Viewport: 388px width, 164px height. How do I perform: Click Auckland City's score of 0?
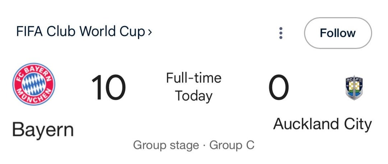(279, 87)
